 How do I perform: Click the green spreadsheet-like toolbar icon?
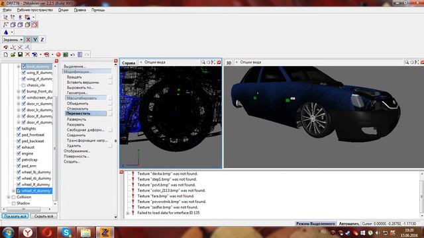(66, 54)
